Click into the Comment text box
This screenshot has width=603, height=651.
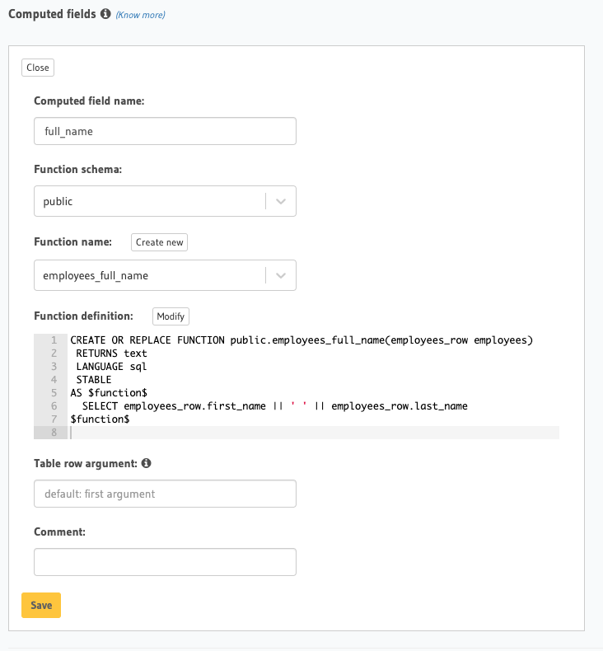point(165,562)
